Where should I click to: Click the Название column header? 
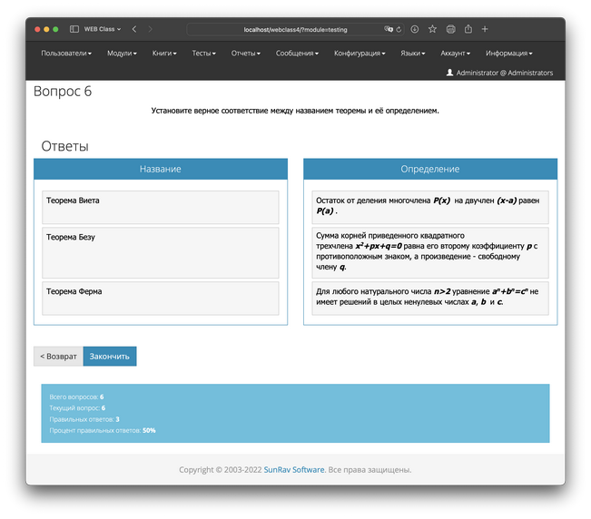(x=161, y=169)
